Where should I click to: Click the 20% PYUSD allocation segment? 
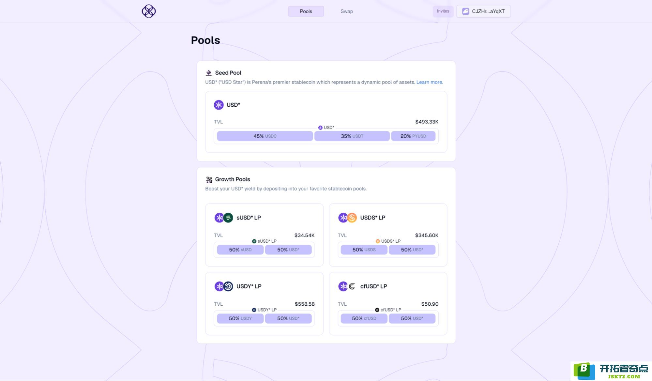coord(413,136)
